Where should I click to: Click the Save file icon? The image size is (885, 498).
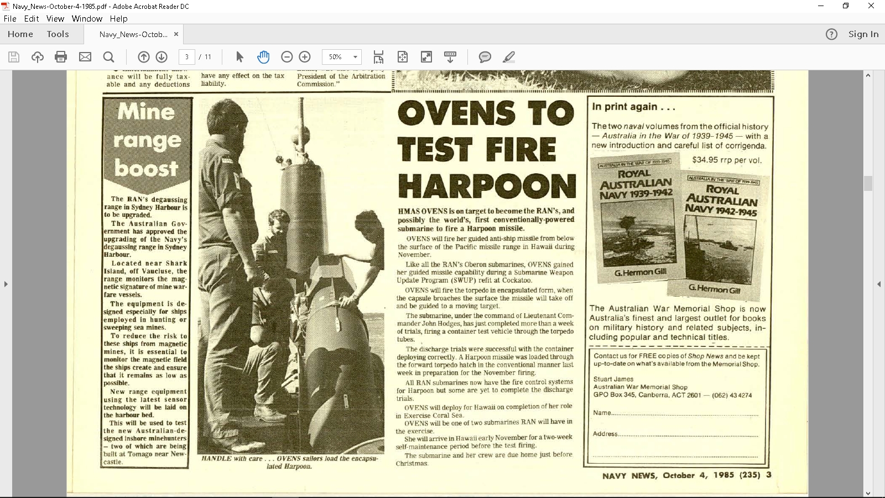click(14, 57)
